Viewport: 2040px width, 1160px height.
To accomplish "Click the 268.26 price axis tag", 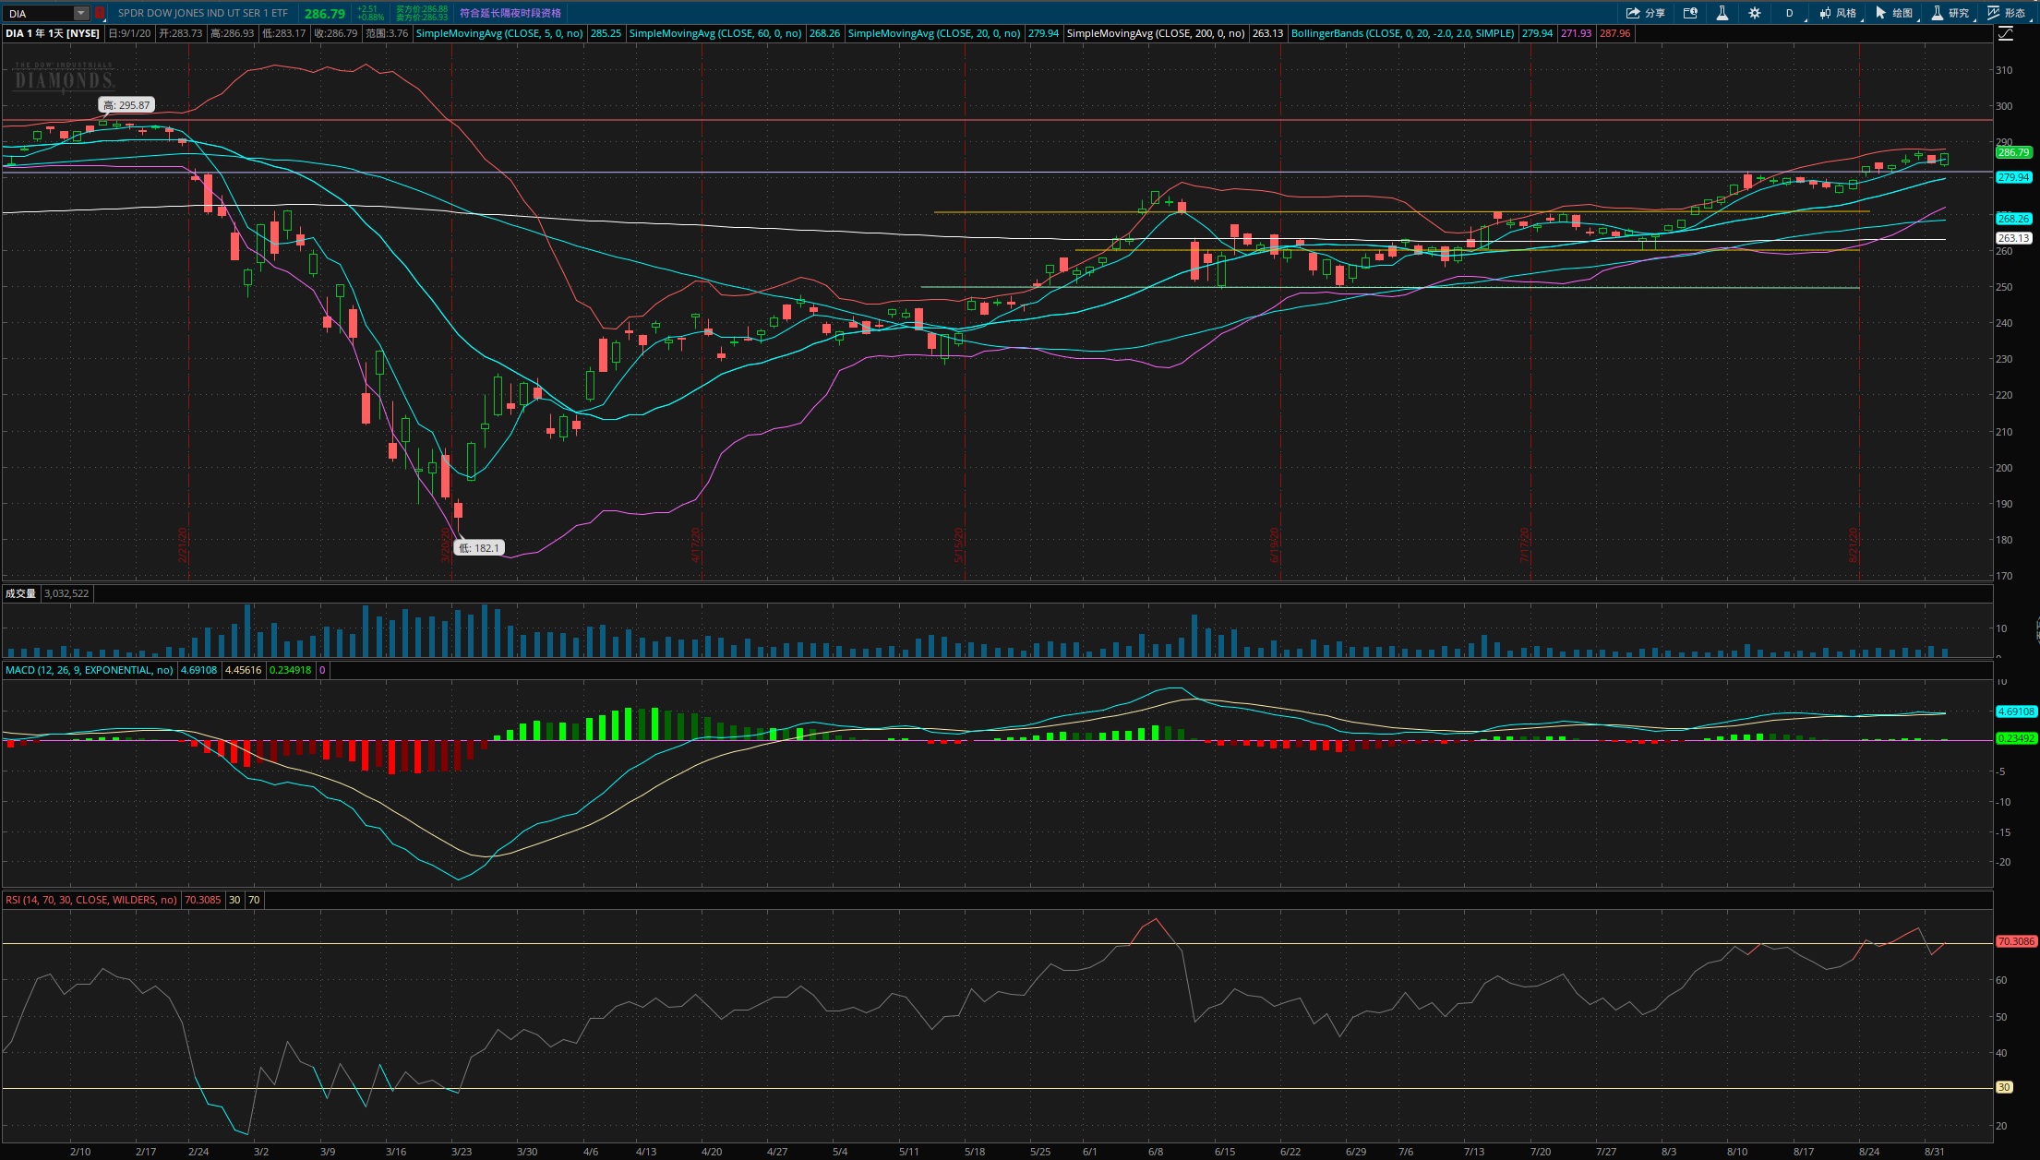I will 2014,219.
